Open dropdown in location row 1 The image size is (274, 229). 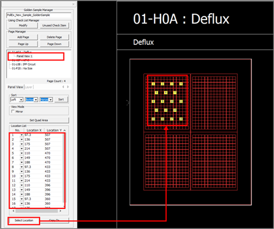click(21, 135)
